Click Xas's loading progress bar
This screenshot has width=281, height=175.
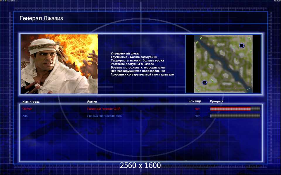(x=235, y=116)
